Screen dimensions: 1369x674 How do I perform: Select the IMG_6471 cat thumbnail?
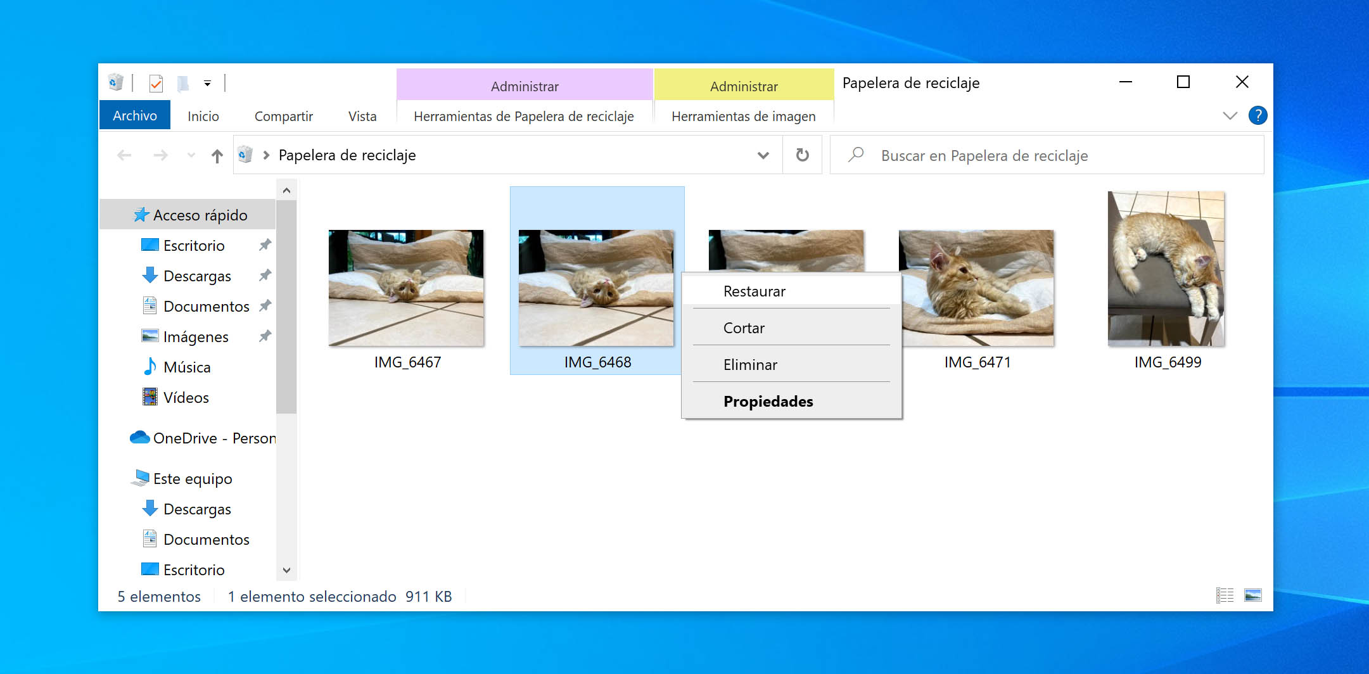click(x=976, y=288)
